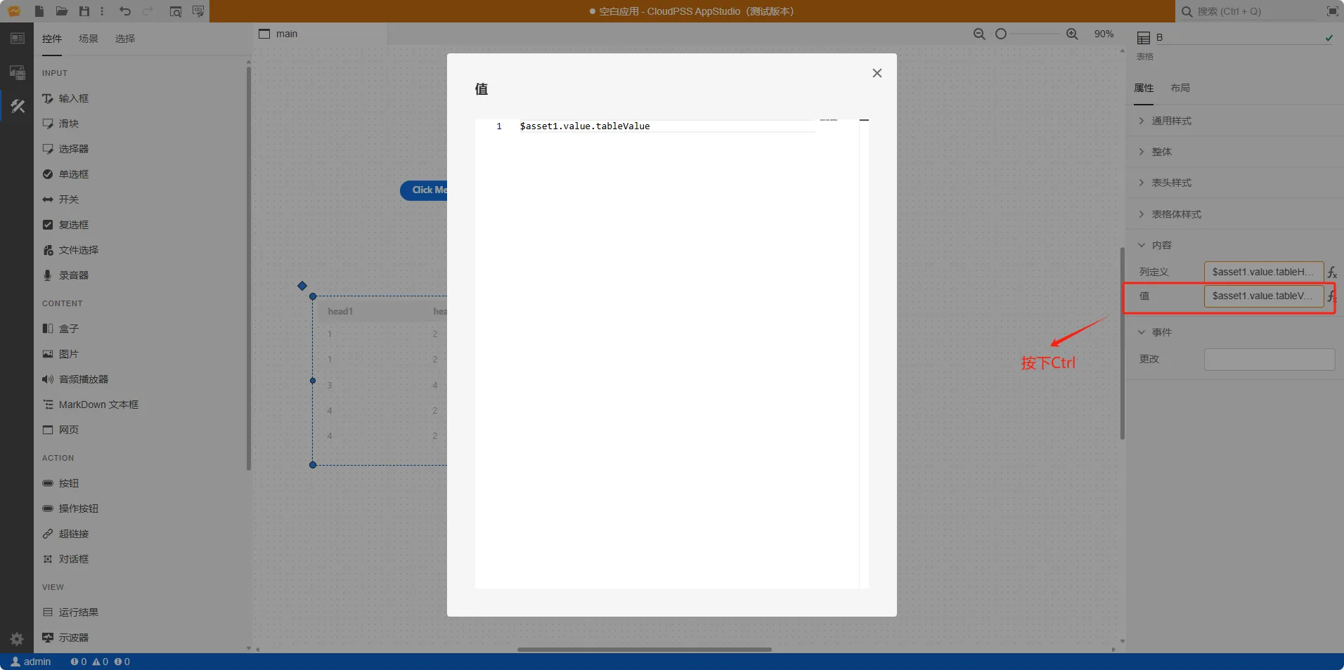Zoom in on the canvas

(x=1072, y=34)
